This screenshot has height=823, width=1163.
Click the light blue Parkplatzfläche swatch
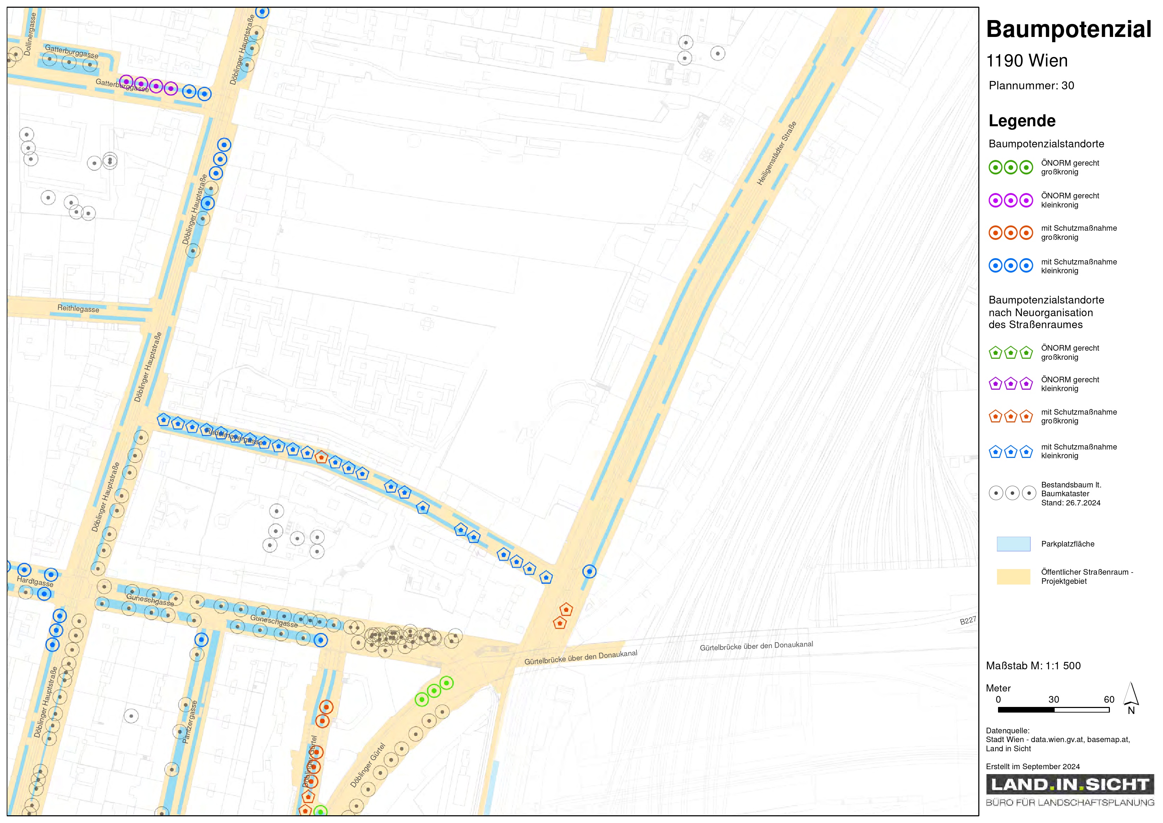1013,544
